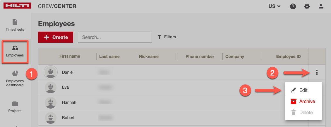Click the red Create button

[x=56, y=37]
